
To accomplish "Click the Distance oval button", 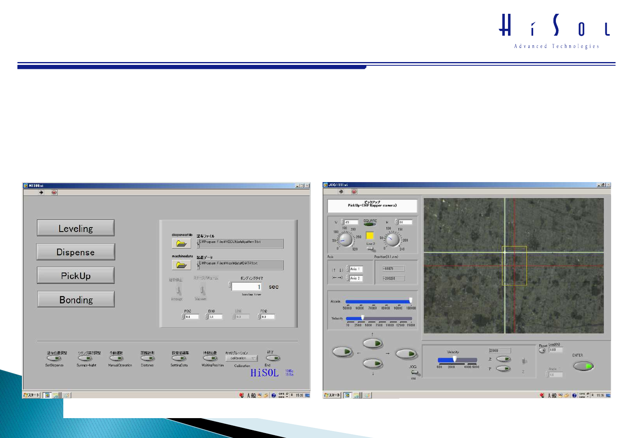I will [148, 358].
